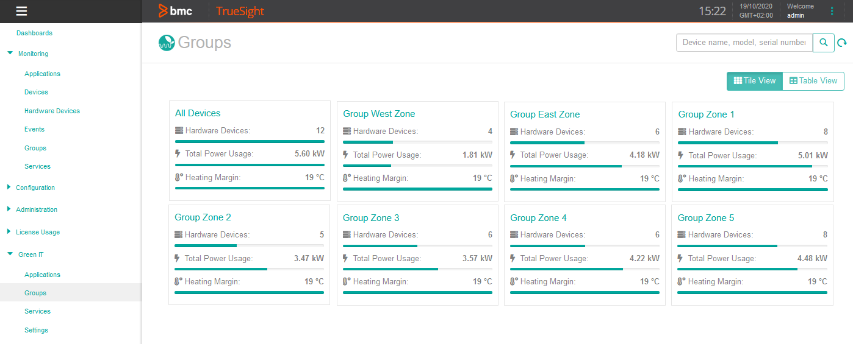
Task: Expand the License Usage section
Action: 9,231
